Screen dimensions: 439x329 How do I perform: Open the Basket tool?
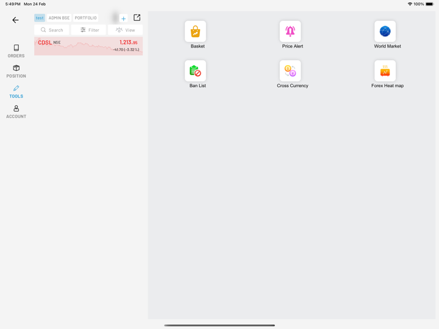196,31
